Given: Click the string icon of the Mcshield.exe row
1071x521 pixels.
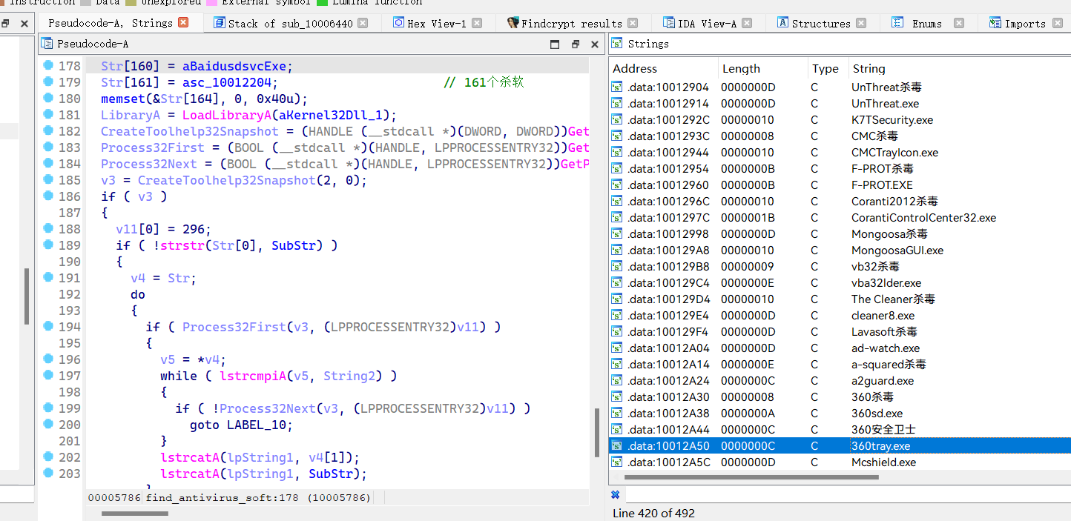Looking at the screenshot, I should click(x=616, y=462).
